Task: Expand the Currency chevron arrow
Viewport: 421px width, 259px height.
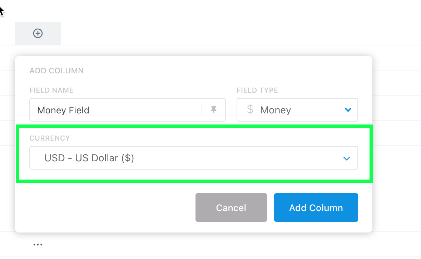Action: (347, 158)
